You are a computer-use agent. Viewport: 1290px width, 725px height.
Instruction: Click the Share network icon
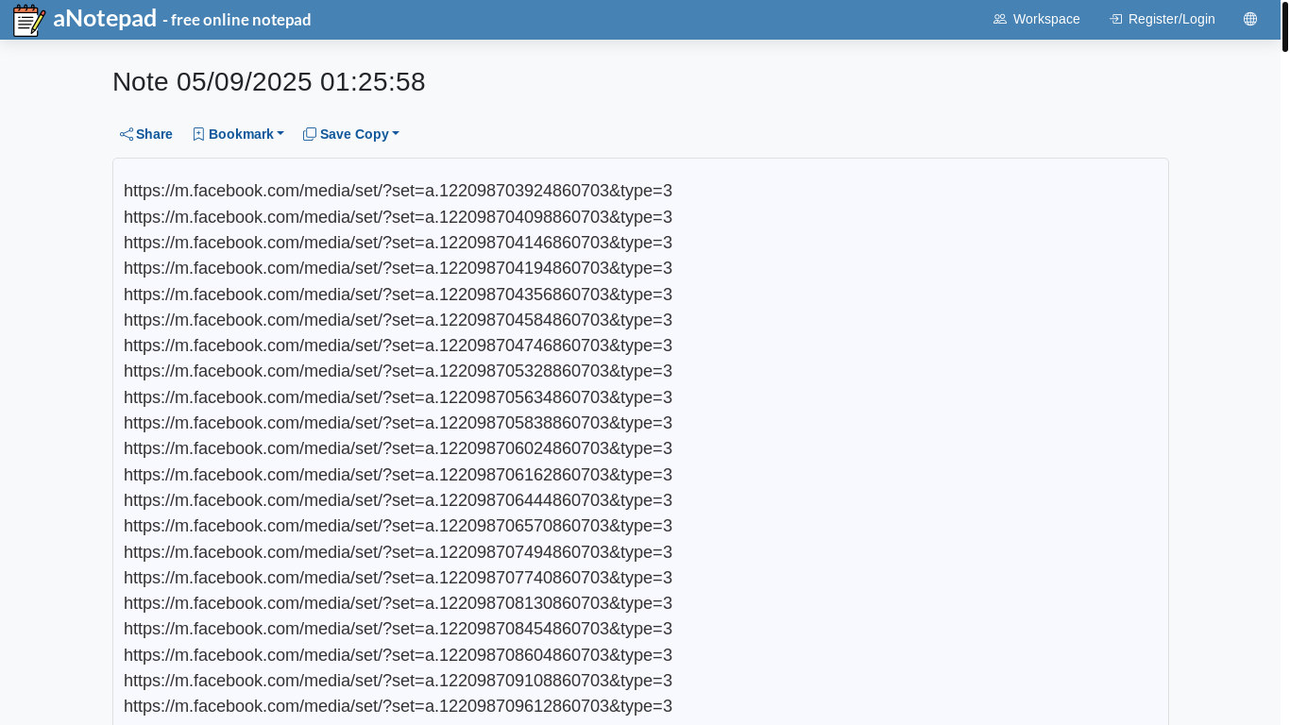(127, 134)
